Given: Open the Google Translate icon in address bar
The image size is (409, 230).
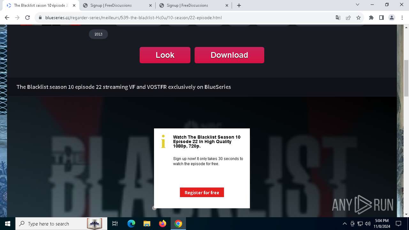Looking at the screenshot, I should (338, 18).
